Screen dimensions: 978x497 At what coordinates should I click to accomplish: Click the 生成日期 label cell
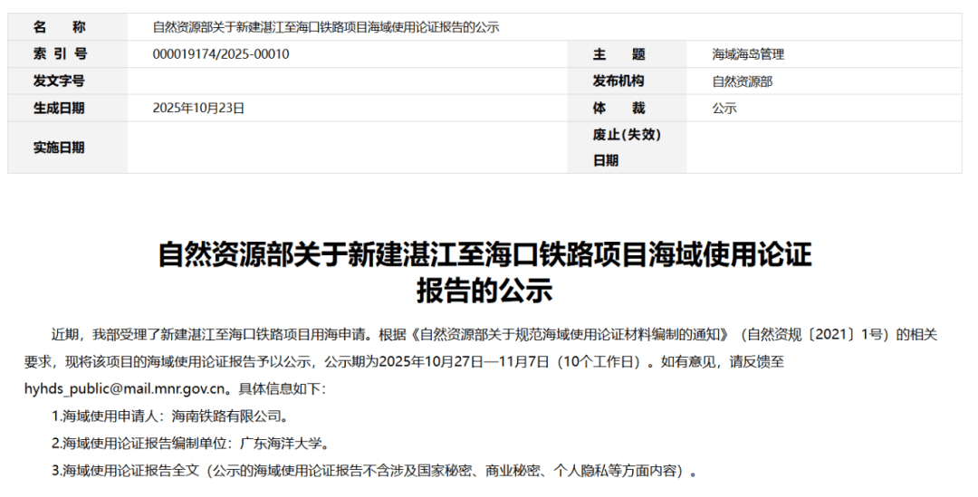pos(60,109)
